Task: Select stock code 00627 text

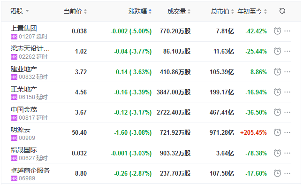Action: point(27,158)
